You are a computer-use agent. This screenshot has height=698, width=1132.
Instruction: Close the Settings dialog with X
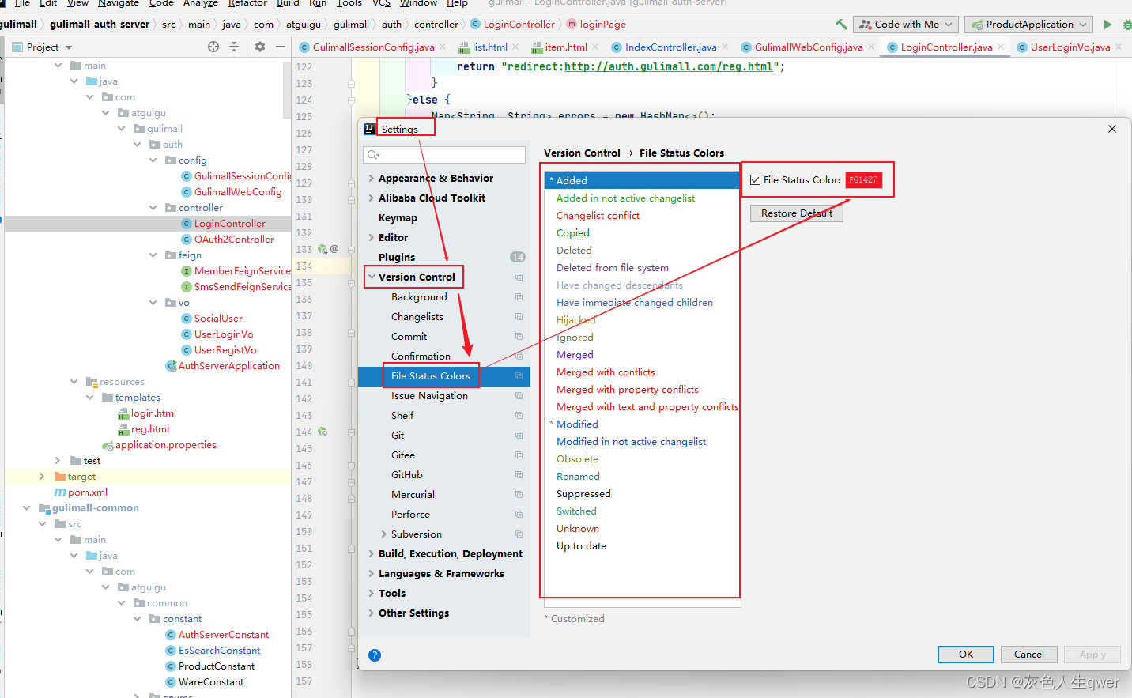click(x=1112, y=129)
